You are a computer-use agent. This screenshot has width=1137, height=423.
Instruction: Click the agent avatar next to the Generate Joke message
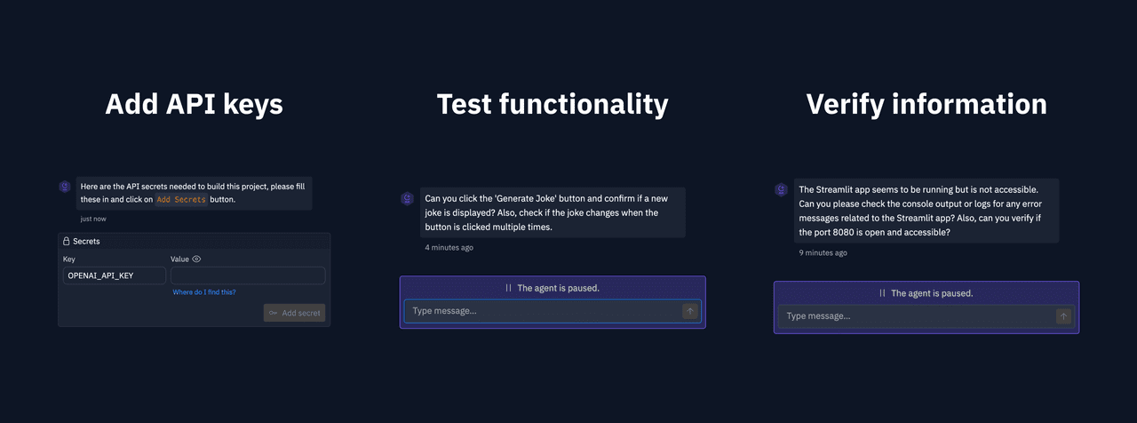(x=407, y=199)
